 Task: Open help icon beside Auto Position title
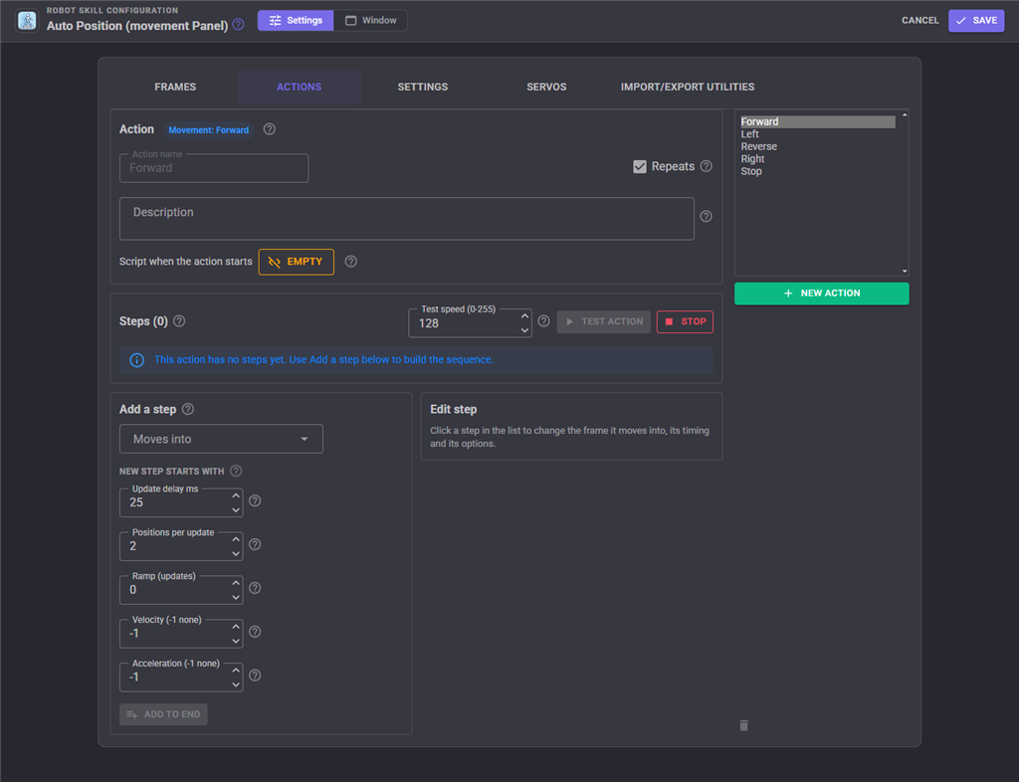tap(239, 25)
